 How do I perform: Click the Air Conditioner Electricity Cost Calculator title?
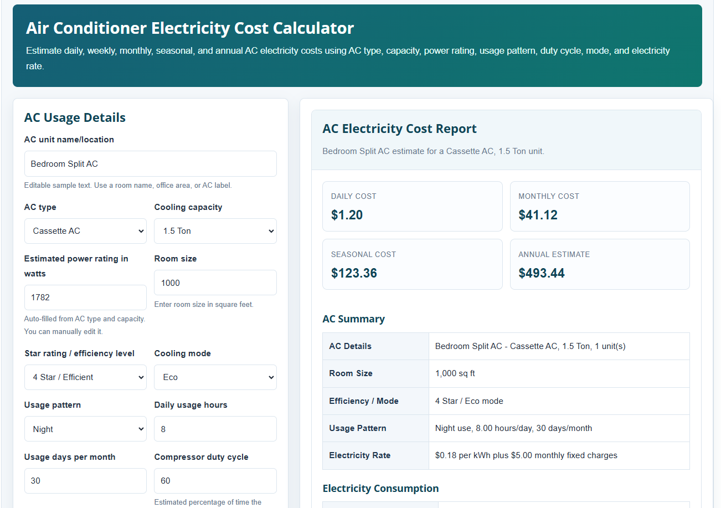[x=190, y=28]
